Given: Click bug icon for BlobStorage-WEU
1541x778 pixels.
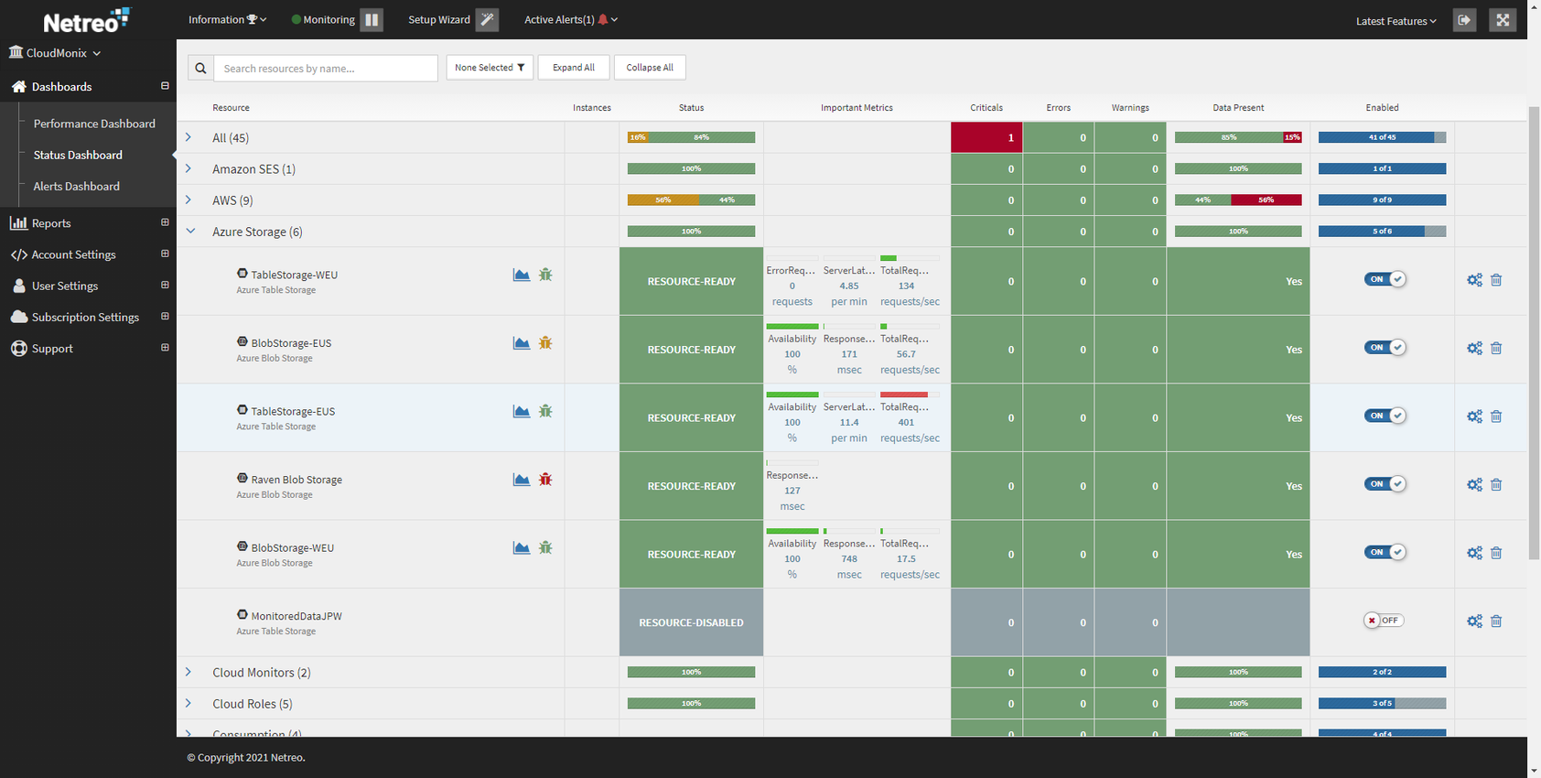Looking at the screenshot, I should pos(545,548).
